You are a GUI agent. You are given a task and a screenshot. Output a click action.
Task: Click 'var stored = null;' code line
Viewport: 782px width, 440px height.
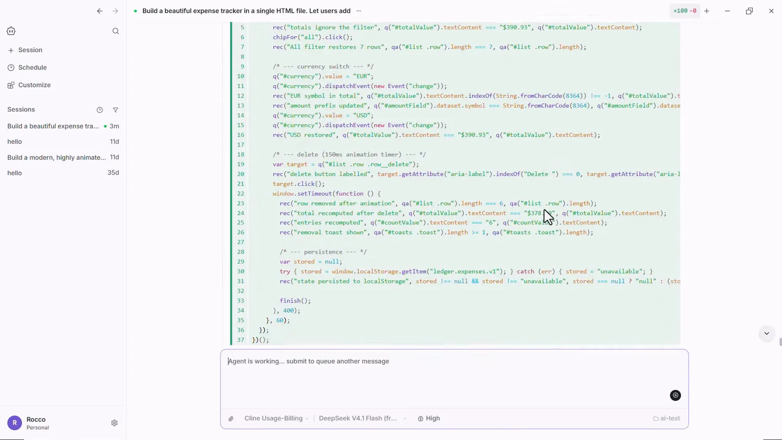click(311, 262)
